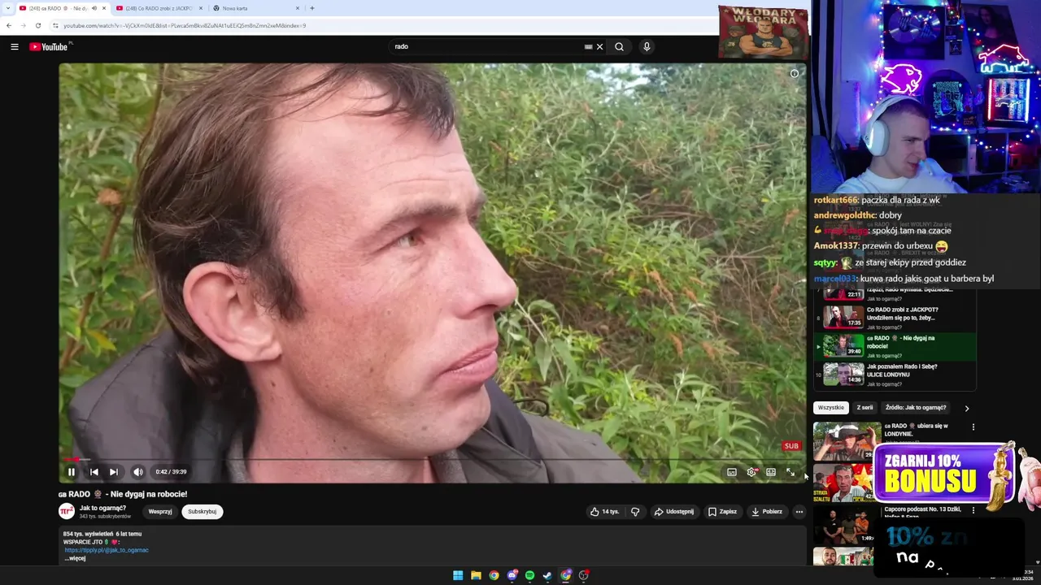Screen dimensions: 1041x585
Task: Dislike the video
Action: pos(635,512)
